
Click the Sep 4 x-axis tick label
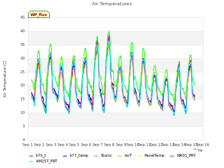click(x=63, y=145)
